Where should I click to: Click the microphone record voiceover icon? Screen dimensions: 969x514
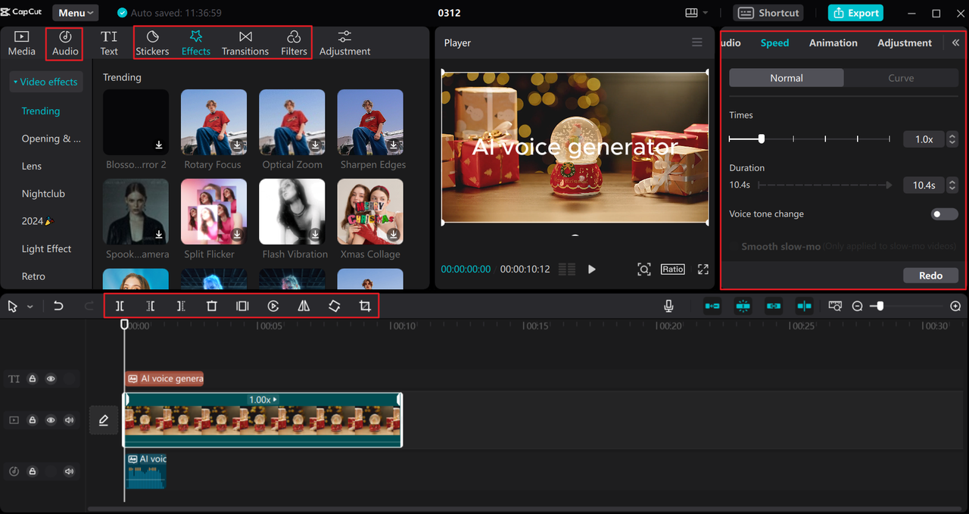pyautogui.click(x=668, y=306)
